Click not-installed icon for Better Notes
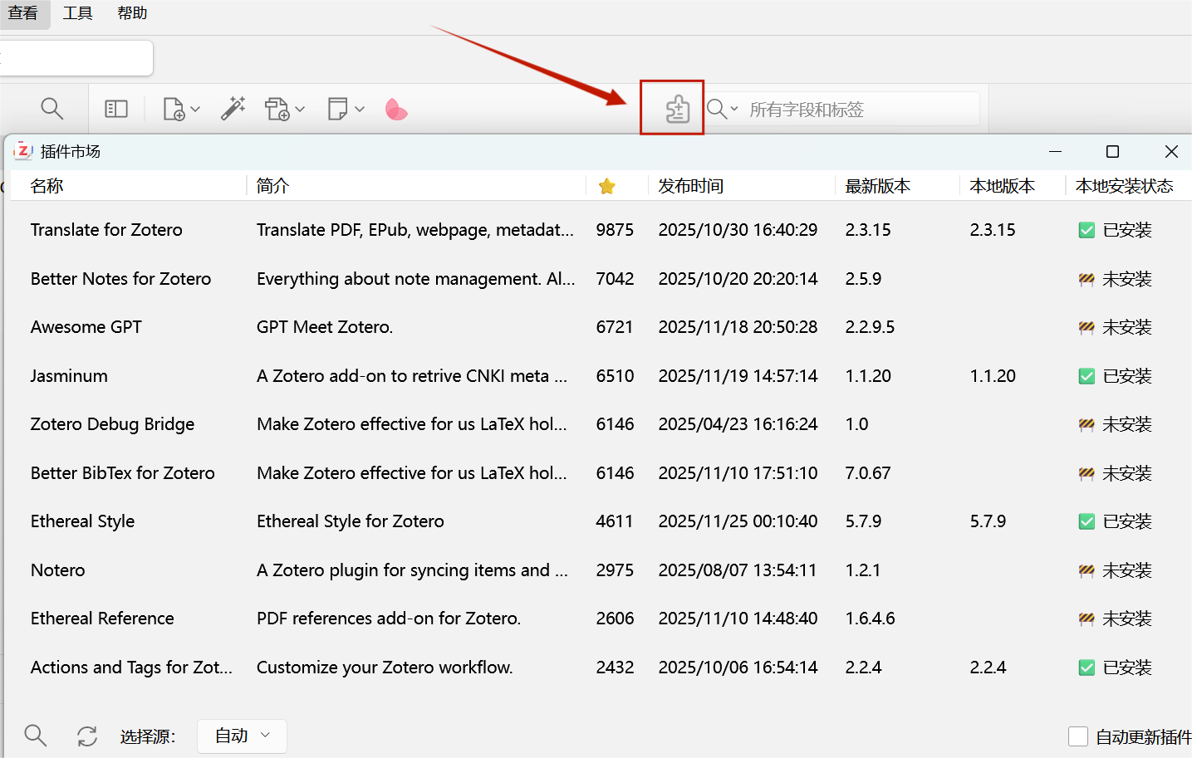The height and width of the screenshot is (758, 1192). point(1087,279)
